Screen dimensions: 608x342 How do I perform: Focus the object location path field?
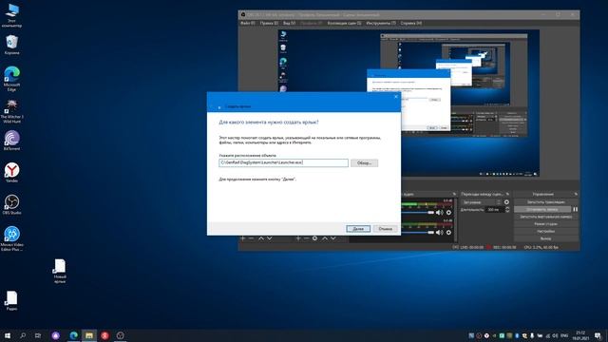(x=283, y=162)
